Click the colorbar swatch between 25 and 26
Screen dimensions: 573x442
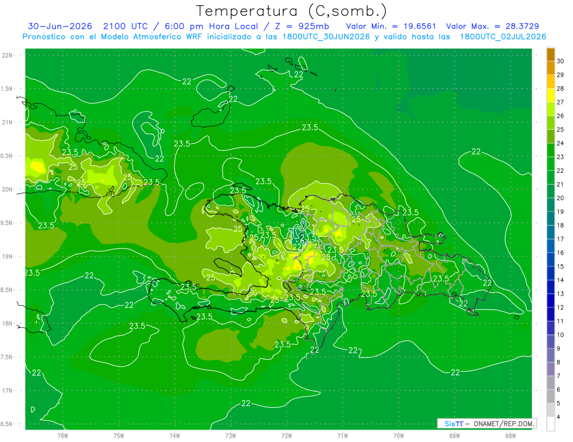[x=551, y=123]
